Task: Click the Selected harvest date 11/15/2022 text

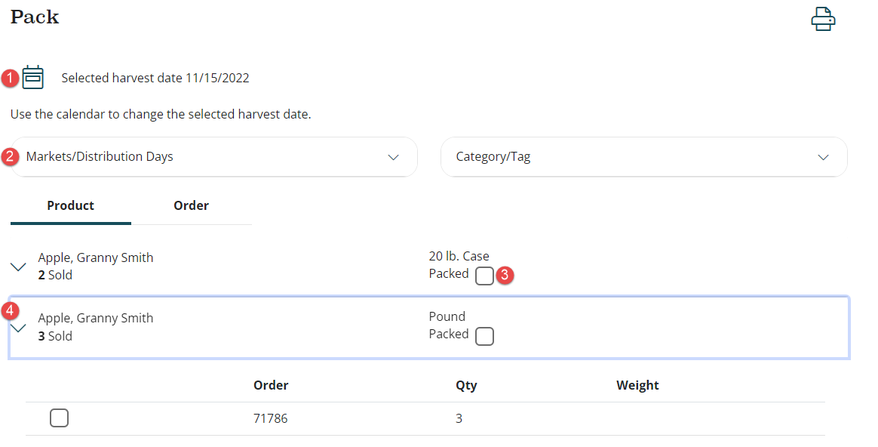Action: (155, 78)
